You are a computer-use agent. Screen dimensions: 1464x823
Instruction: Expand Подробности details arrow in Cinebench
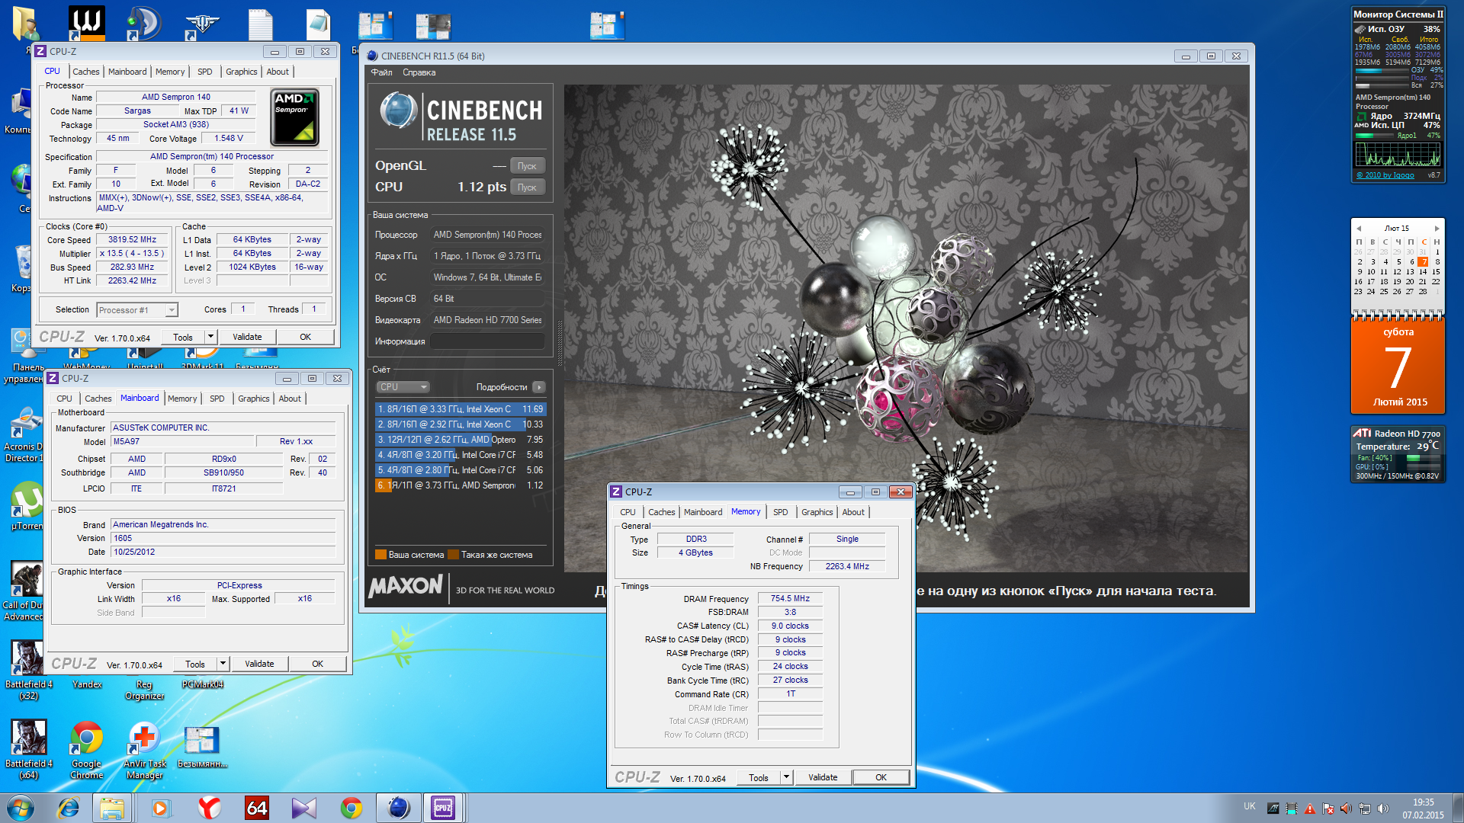pyautogui.click(x=538, y=387)
